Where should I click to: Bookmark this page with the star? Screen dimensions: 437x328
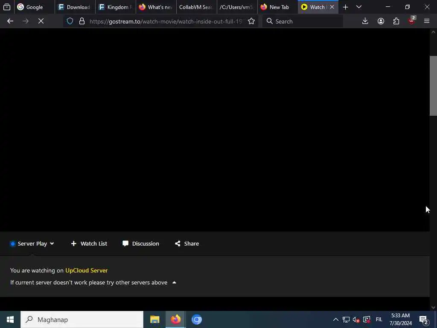pos(251,21)
